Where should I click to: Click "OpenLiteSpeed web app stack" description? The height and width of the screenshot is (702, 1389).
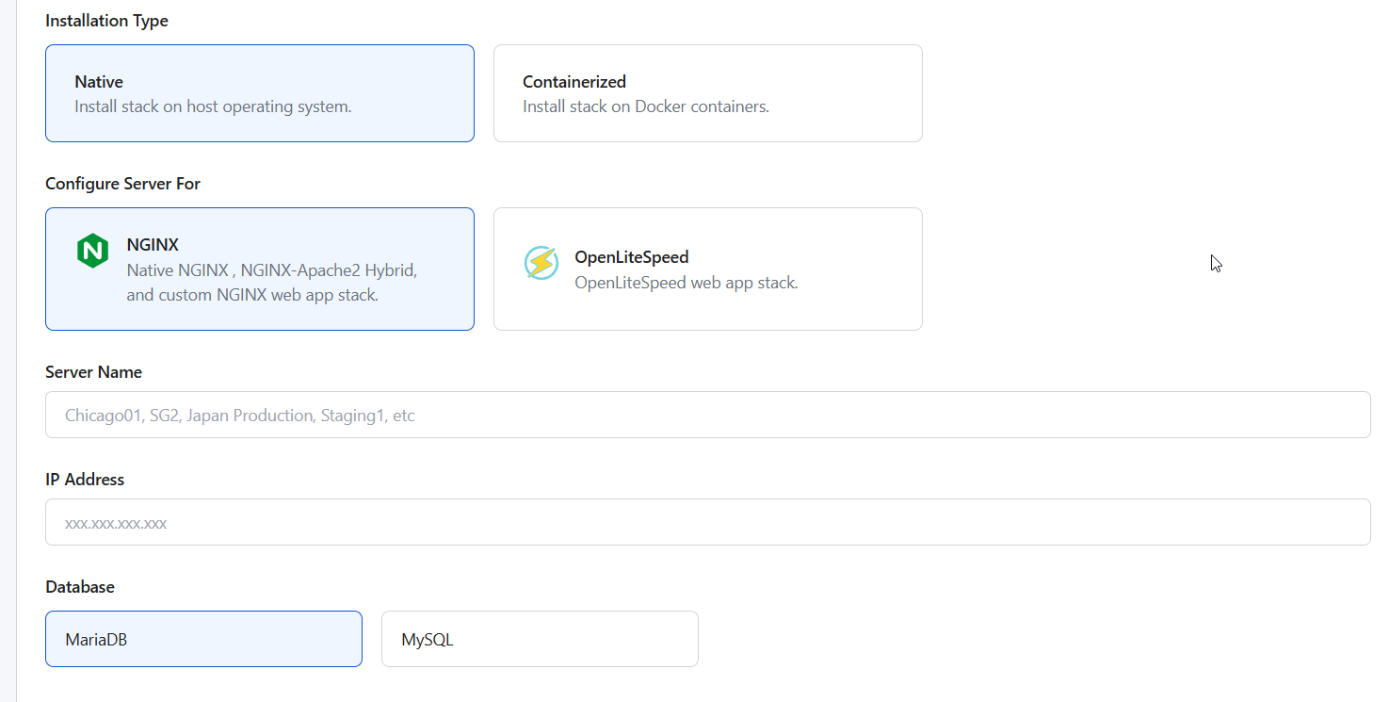click(686, 283)
